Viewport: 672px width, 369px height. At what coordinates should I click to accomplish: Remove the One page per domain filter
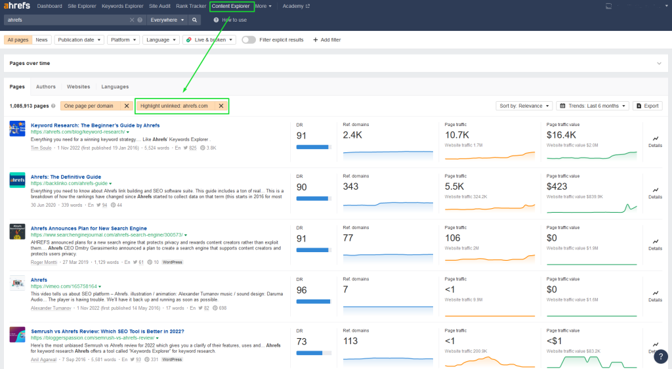coord(127,106)
